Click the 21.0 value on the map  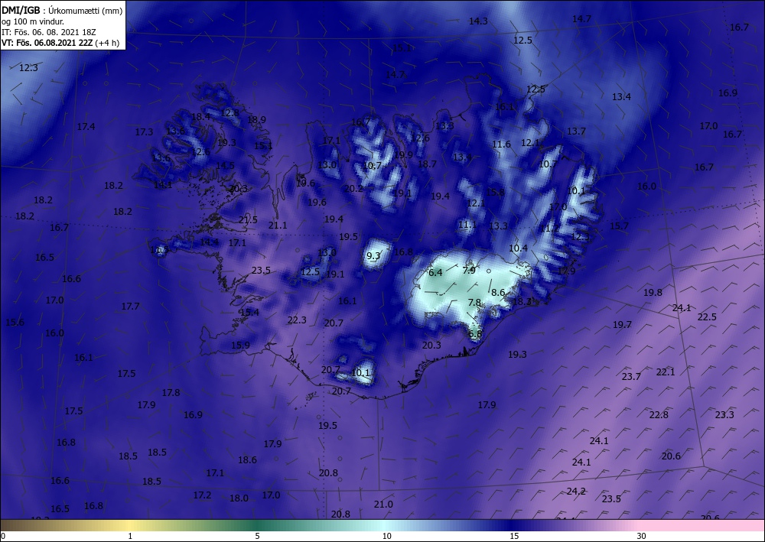[383, 505]
